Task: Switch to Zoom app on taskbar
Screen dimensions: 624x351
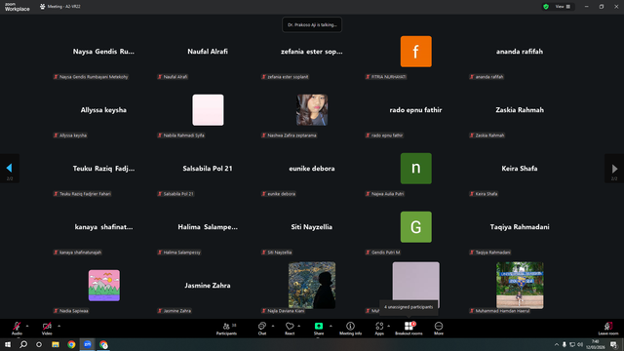Action: 87,344
